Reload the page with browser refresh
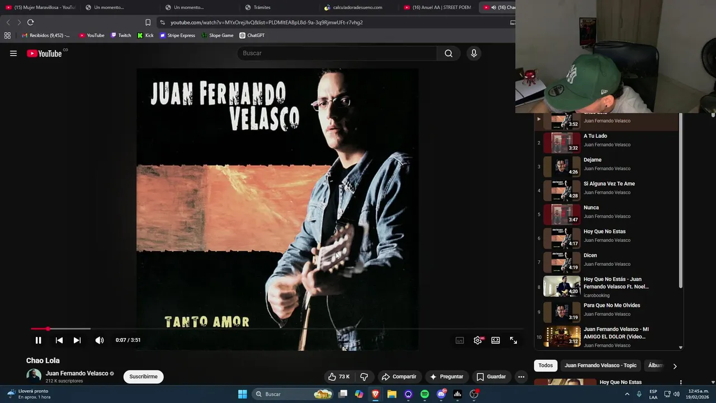Screen dimensions: 716x403 (x=30, y=22)
